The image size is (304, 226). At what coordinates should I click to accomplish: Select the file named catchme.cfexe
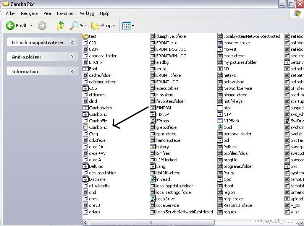point(100,82)
